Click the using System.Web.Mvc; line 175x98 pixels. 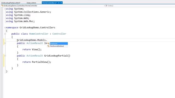(20, 21)
